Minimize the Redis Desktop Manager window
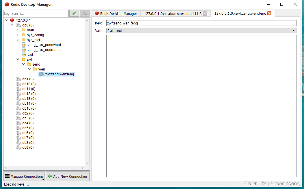Image resolution: width=304 pixels, height=189 pixels. point(269,4)
